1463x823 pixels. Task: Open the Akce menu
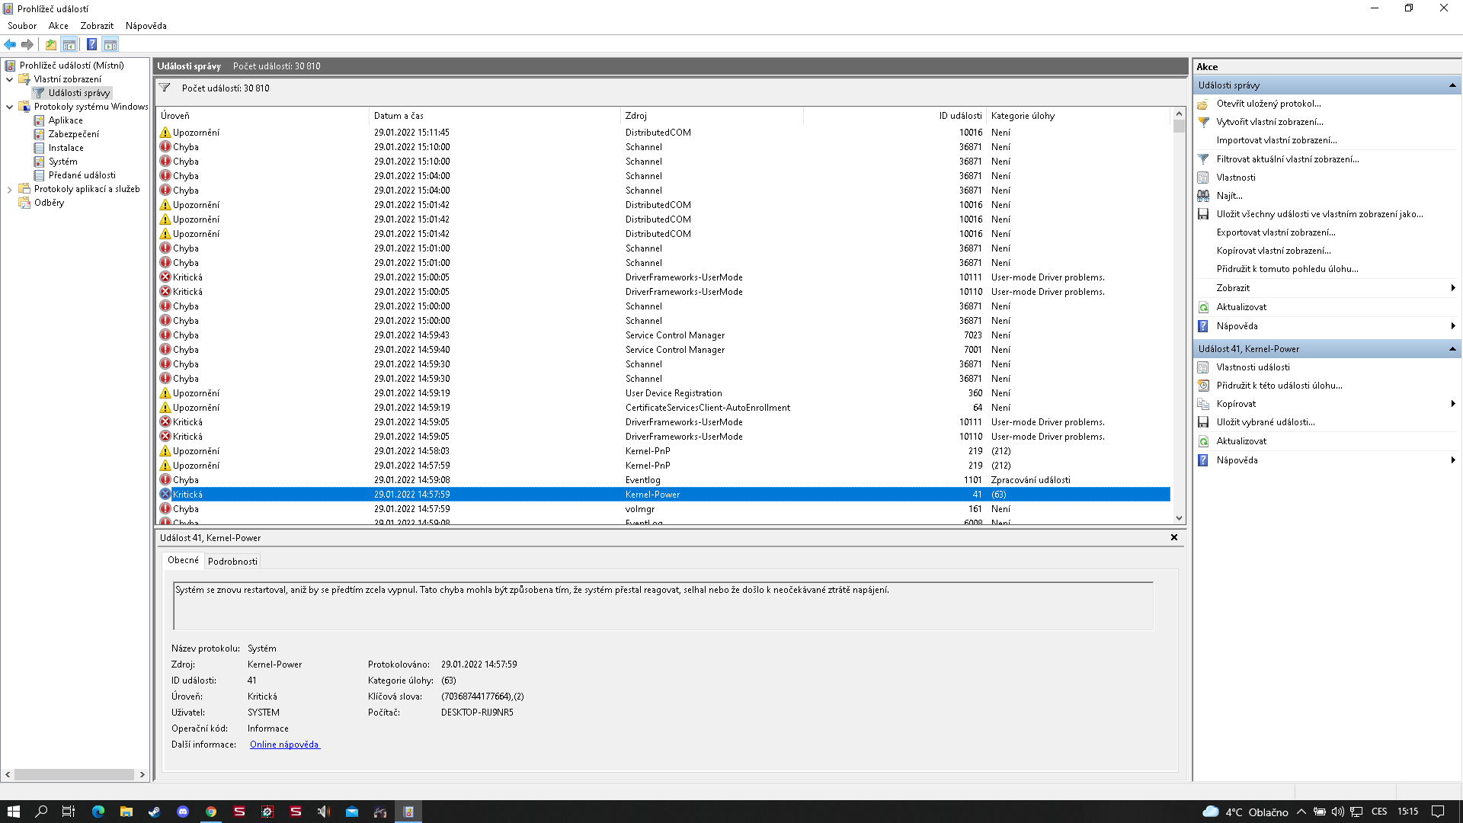58,26
